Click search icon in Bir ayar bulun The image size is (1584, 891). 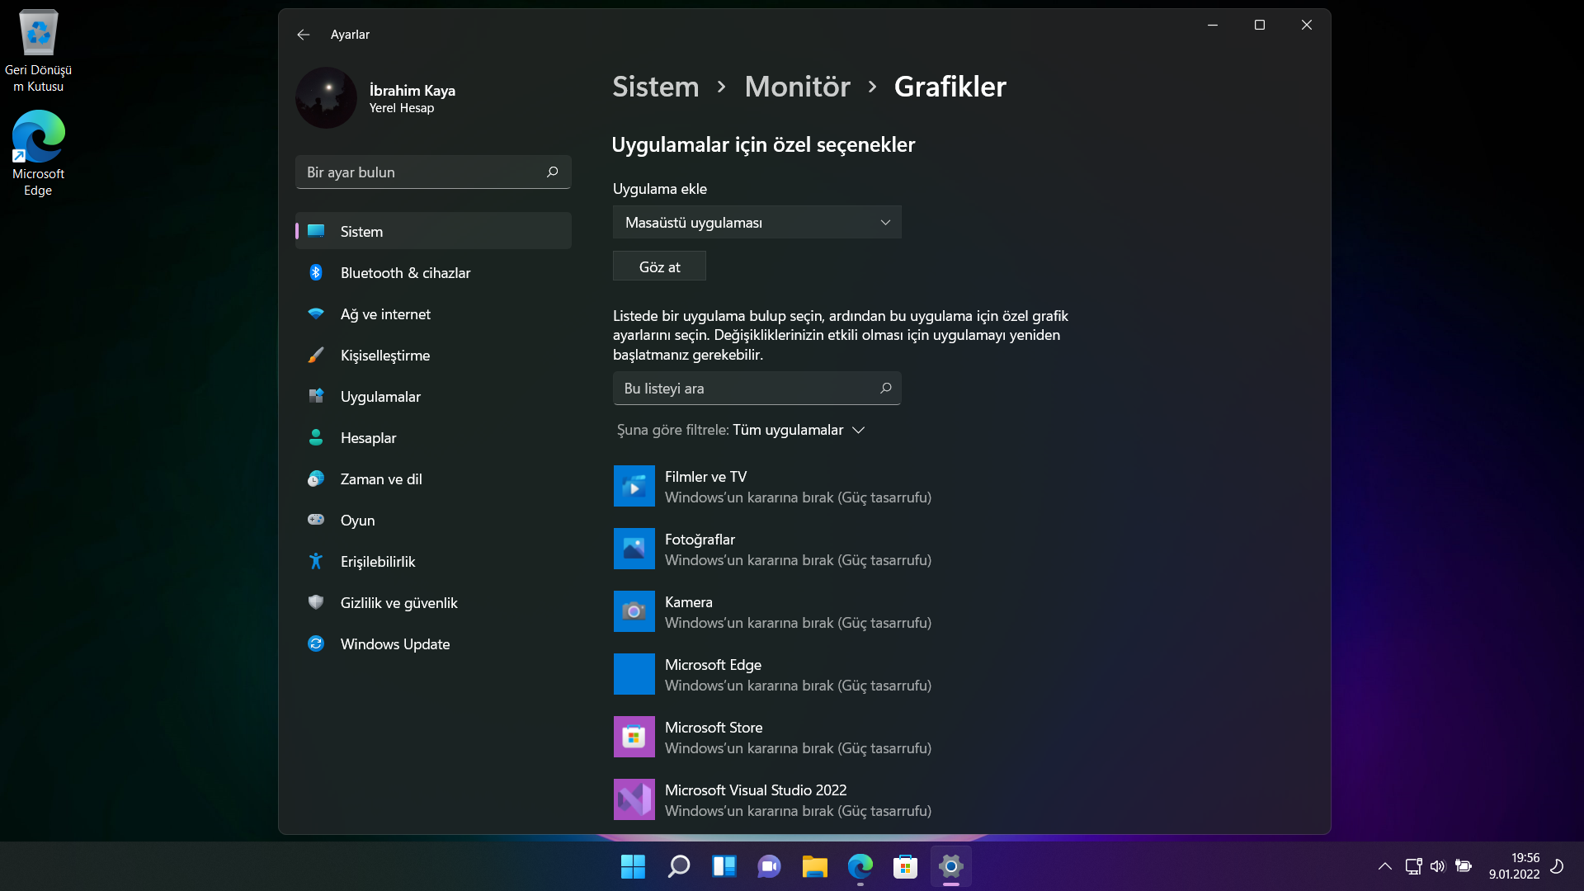pos(552,172)
